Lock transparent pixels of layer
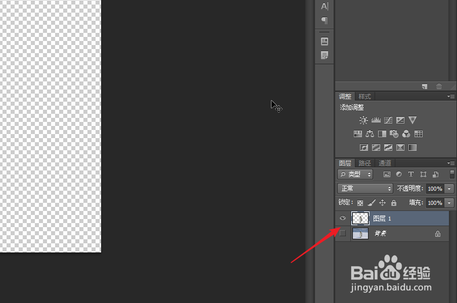 pos(360,203)
